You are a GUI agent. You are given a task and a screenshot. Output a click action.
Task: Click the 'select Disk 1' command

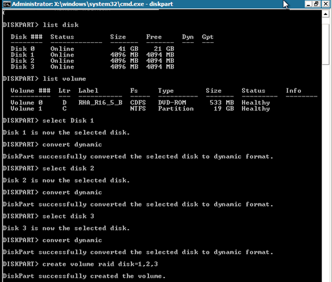coord(68,121)
